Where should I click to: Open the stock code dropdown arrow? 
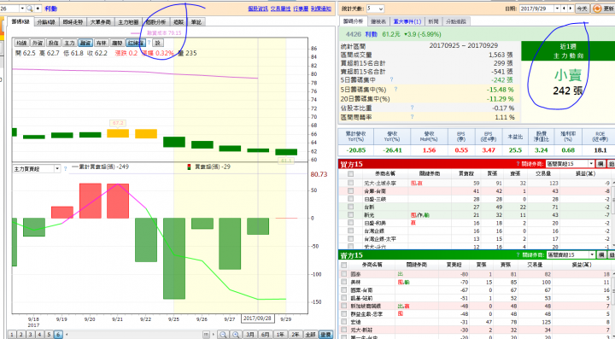(x=22, y=9)
